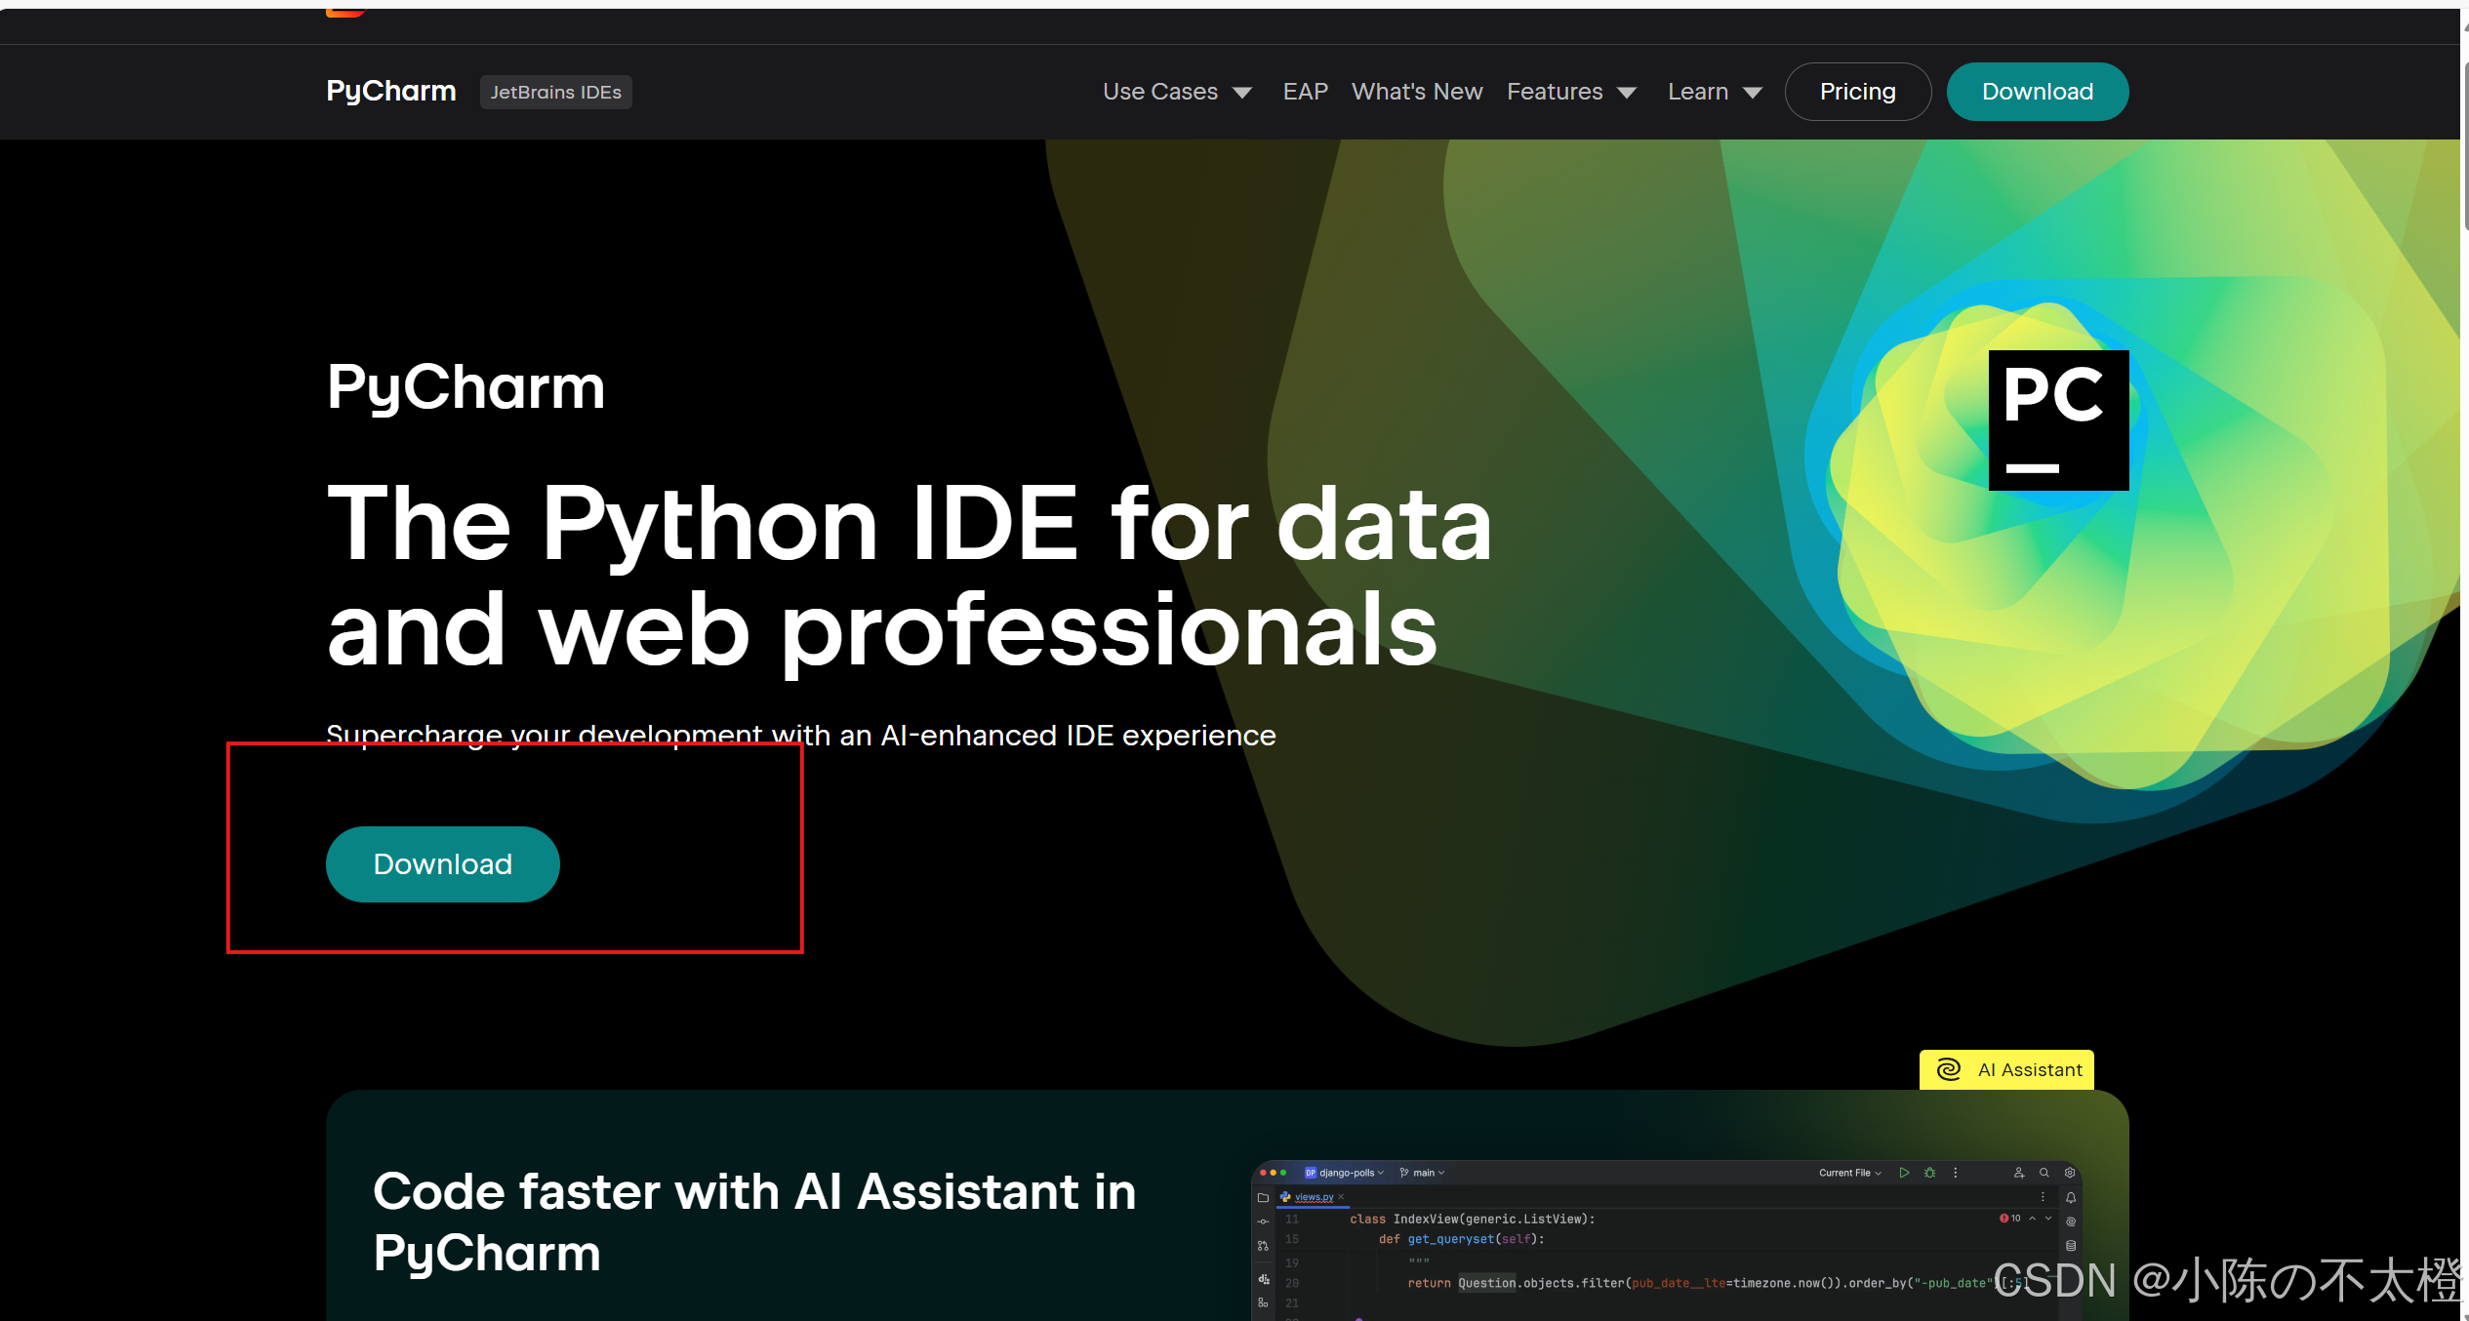This screenshot has height=1321, width=2469.
Task: Click the 'Supercharge your development' subtitle
Action: pyautogui.click(x=800, y=735)
